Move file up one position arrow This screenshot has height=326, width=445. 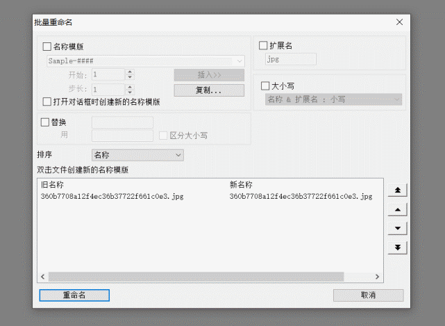pyautogui.click(x=397, y=210)
